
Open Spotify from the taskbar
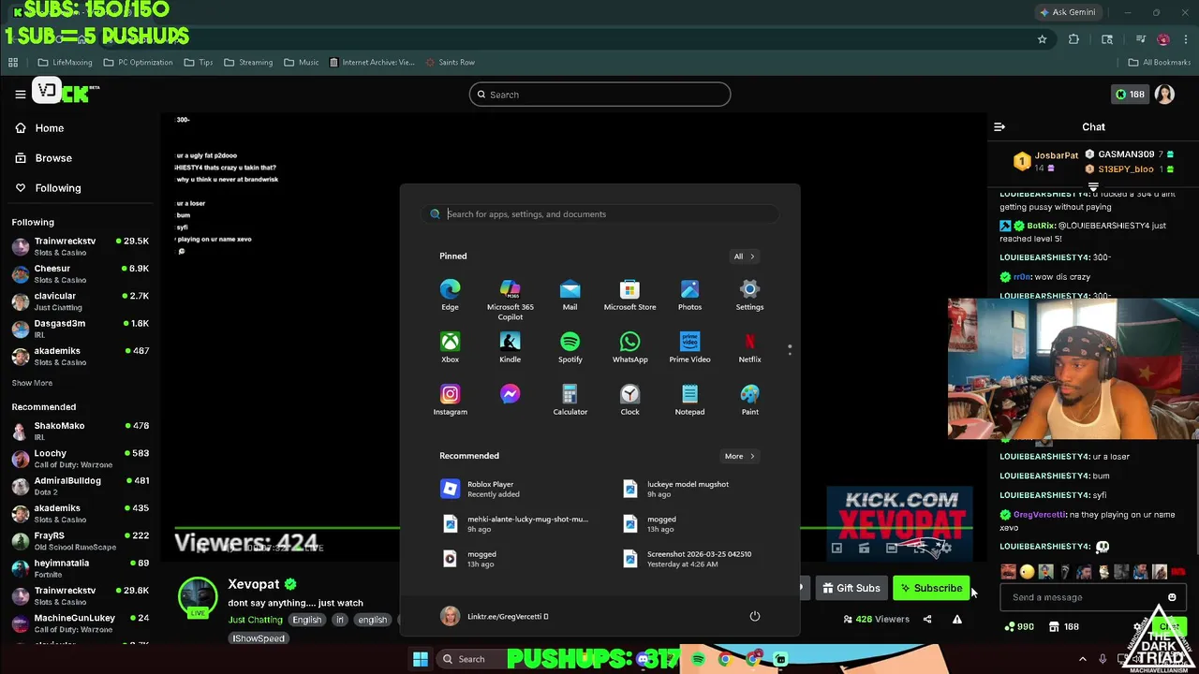[698, 659]
